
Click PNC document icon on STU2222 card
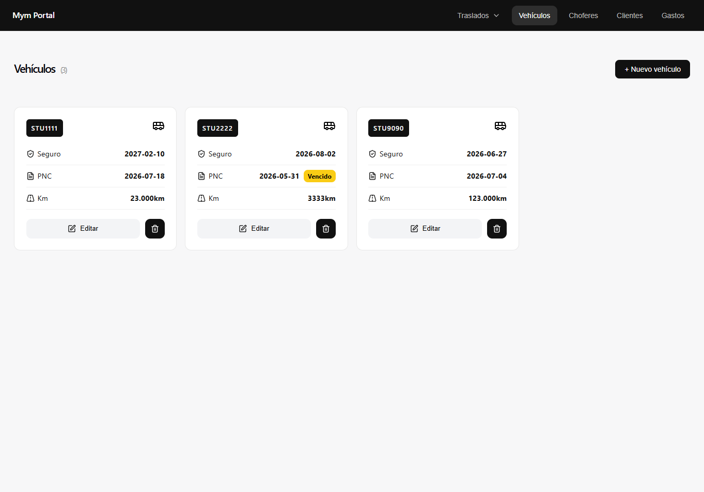click(x=201, y=176)
